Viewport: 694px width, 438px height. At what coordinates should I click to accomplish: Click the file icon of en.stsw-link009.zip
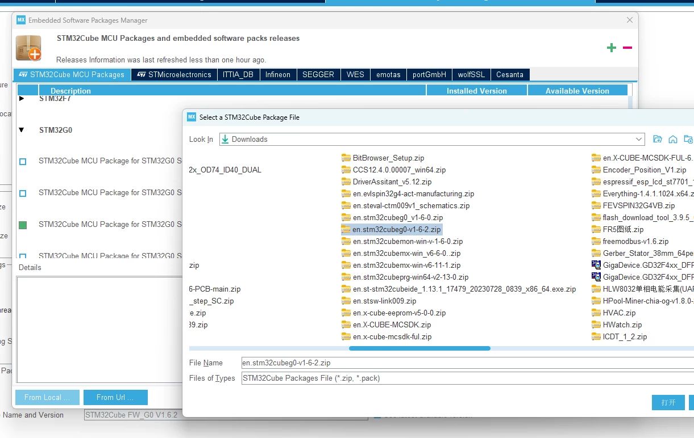pyautogui.click(x=346, y=301)
